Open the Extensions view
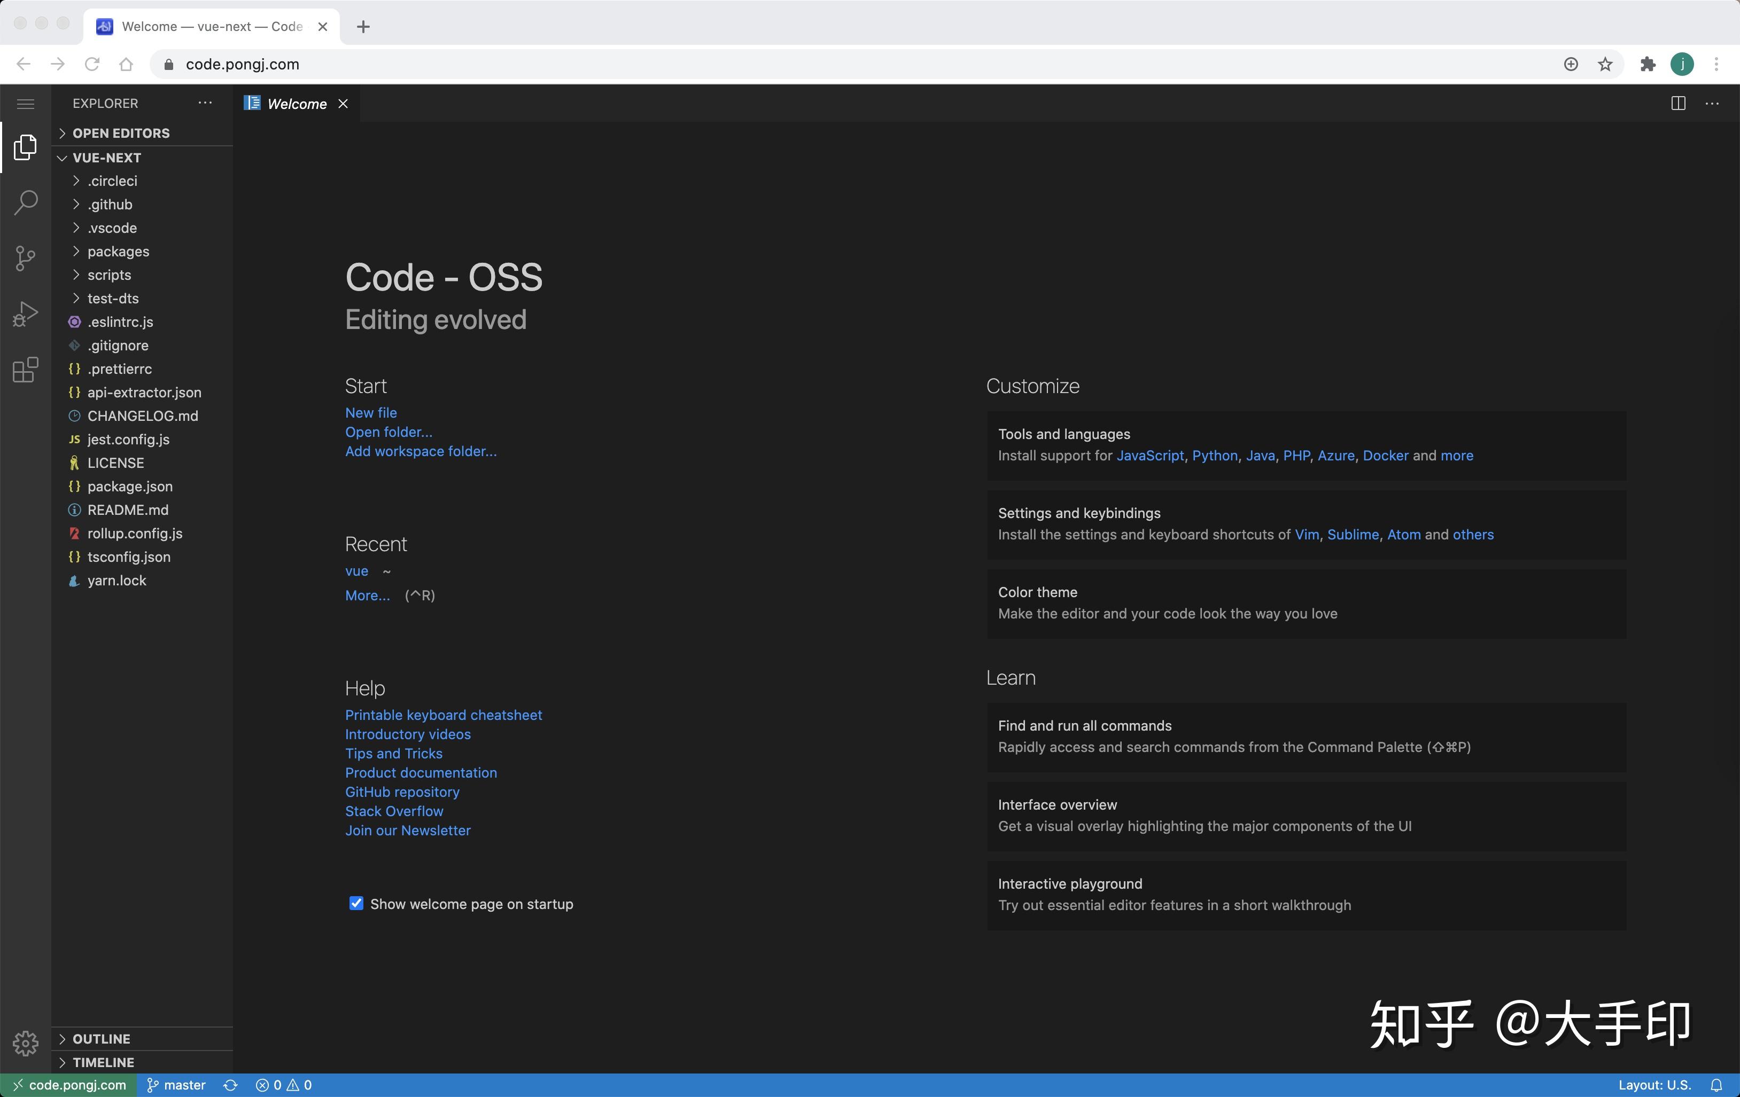The width and height of the screenshot is (1740, 1097). (25, 370)
